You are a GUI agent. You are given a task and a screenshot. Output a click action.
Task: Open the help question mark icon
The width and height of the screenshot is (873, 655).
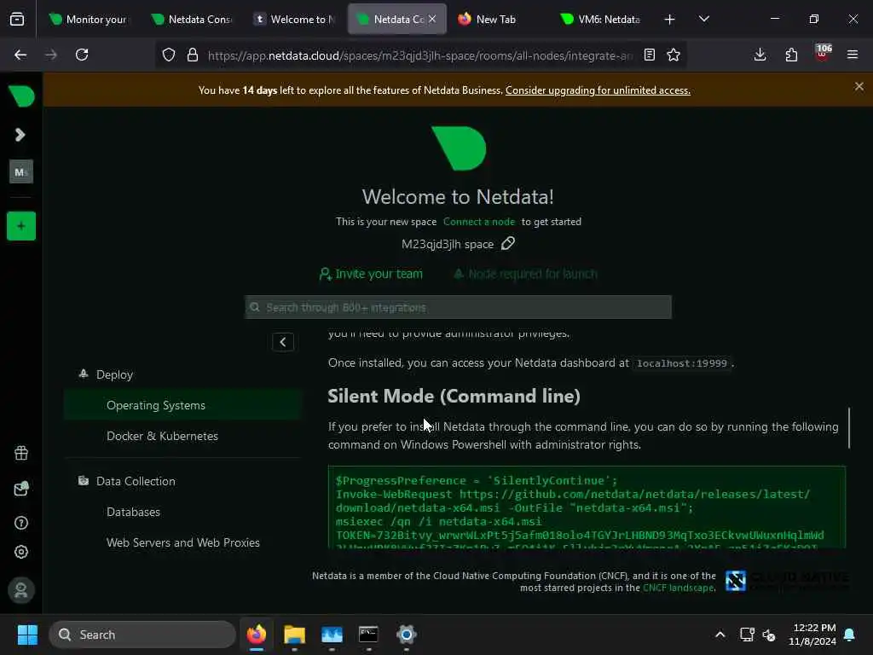pyautogui.click(x=21, y=523)
